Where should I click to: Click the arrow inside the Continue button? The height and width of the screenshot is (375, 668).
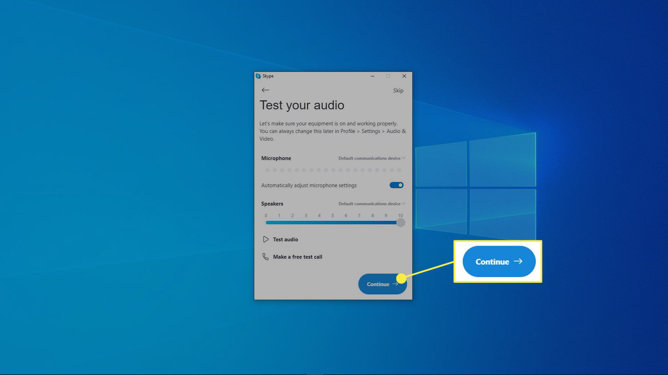point(395,284)
